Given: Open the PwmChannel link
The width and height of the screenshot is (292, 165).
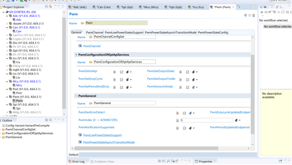Looking at the screenshot, I should [x=91, y=46].
